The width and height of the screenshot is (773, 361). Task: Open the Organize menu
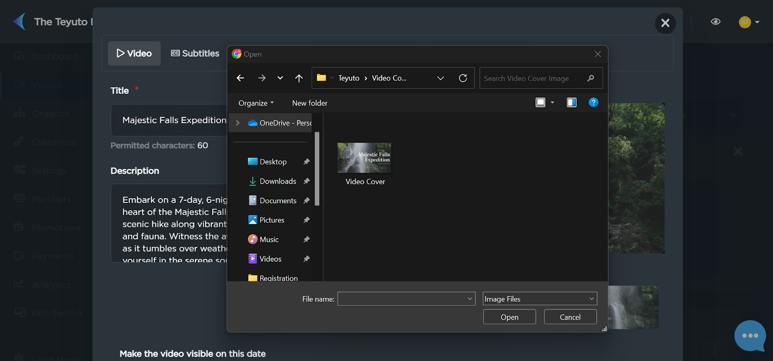tap(256, 103)
